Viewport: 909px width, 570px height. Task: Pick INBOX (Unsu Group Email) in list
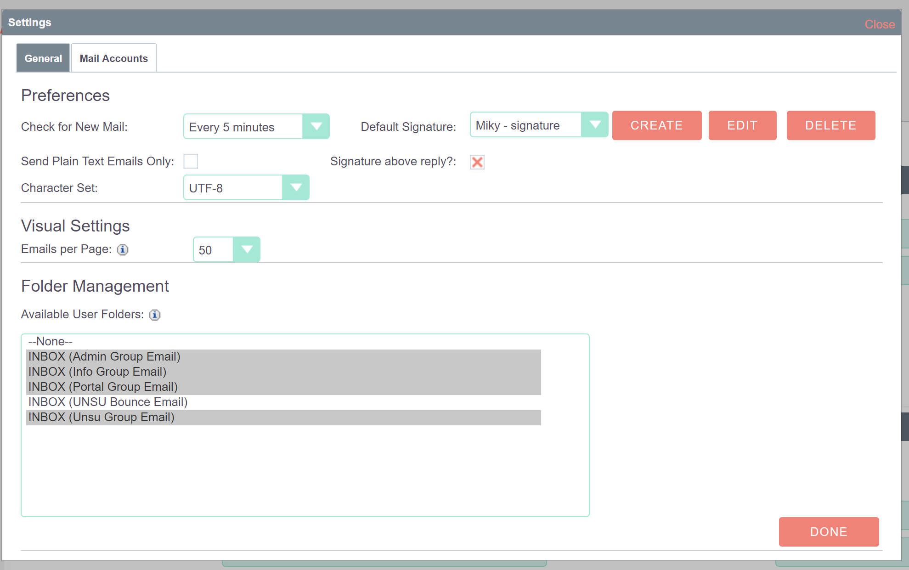click(102, 417)
